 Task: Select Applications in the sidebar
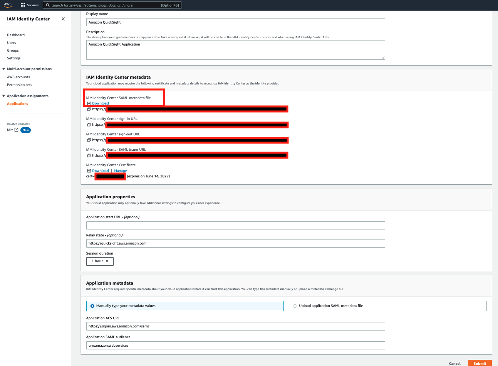coord(18,104)
